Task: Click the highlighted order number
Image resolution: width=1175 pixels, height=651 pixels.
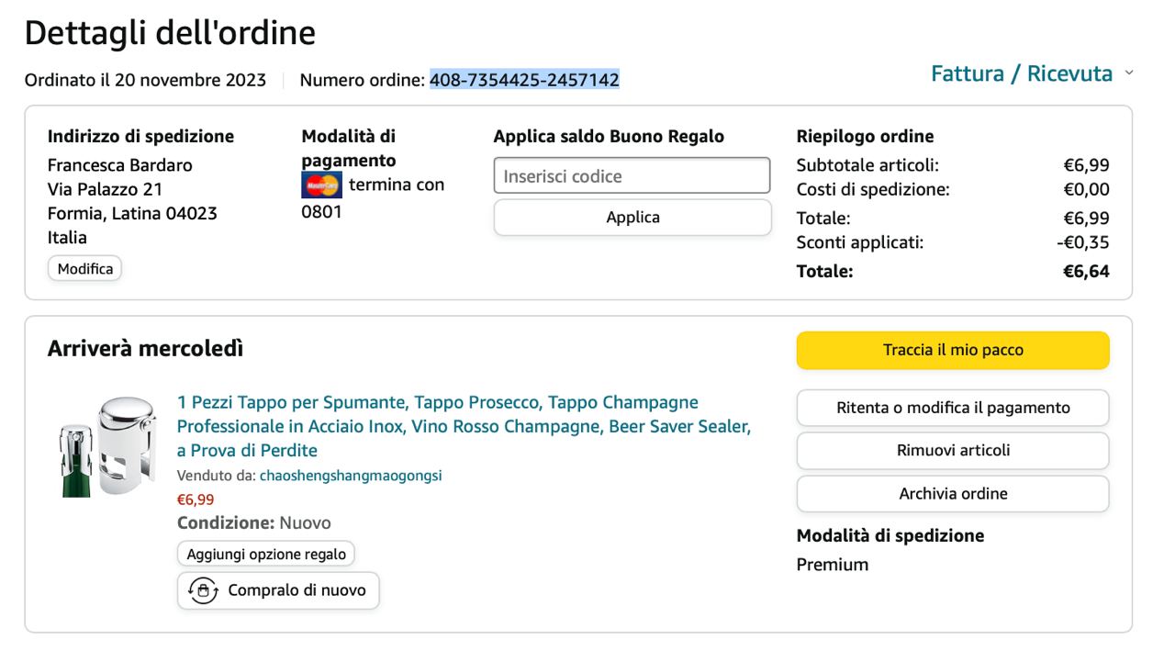Action: [x=524, y=80]
